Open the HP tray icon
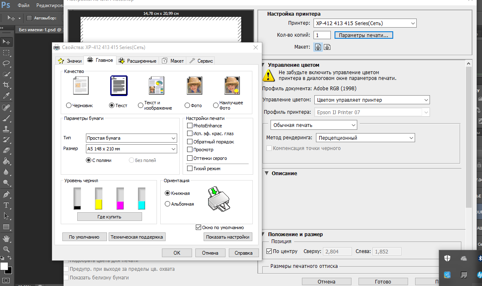Screen dimensions: 482x286 coord(480,274)
